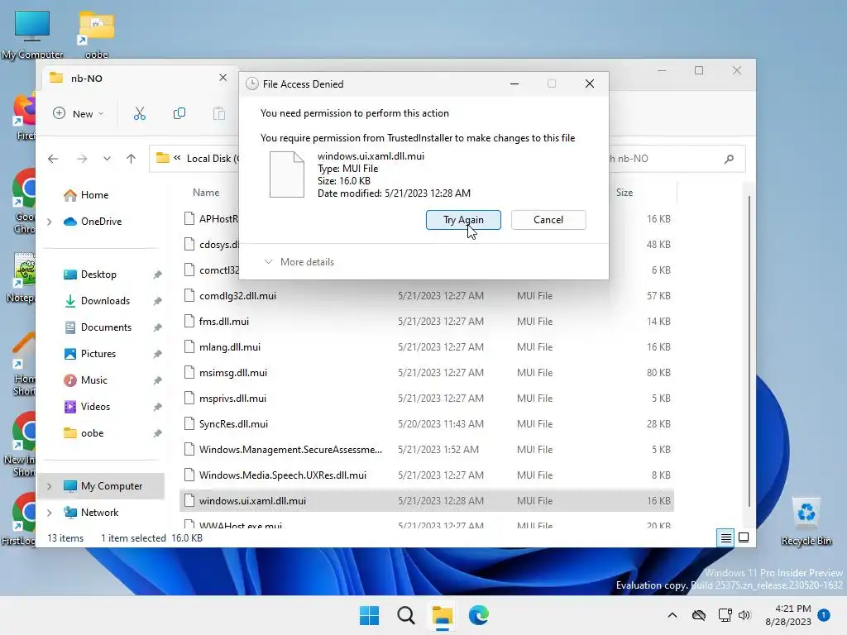Select file fms.dll.mui

tap(427, 322)
